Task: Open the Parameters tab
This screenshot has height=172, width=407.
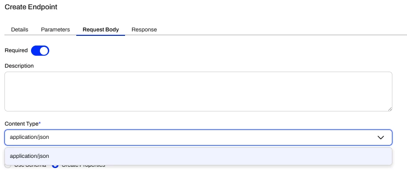Action: click(55, 30)
